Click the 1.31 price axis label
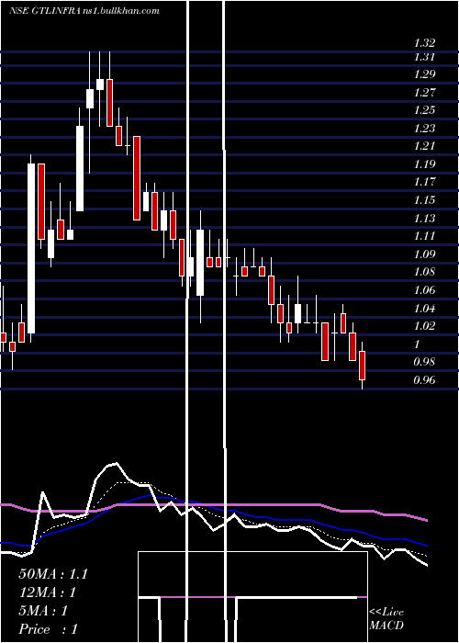The height and width of the screenshot is (643, 459). pos(424,57)
